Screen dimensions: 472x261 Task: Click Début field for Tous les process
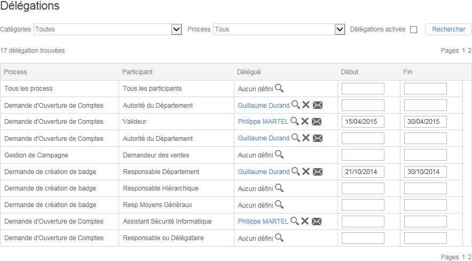tap(363, 89)
